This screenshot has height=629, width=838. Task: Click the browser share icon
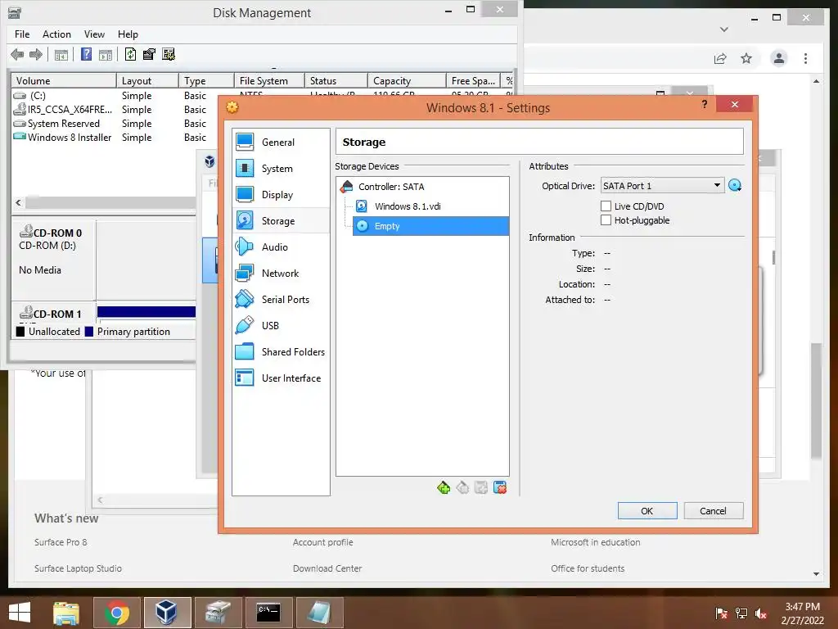pyautogui.click(x=720, y=58)
